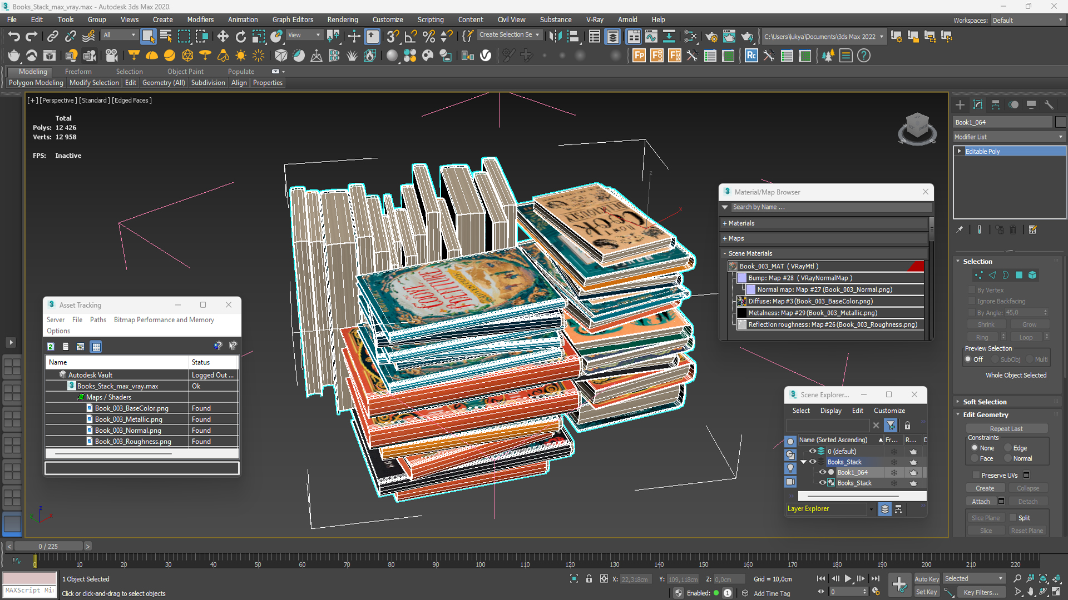Open the View reference coordinate dropdown
The height and width of the screenshot is (600, 1068).
coord(304,35)
